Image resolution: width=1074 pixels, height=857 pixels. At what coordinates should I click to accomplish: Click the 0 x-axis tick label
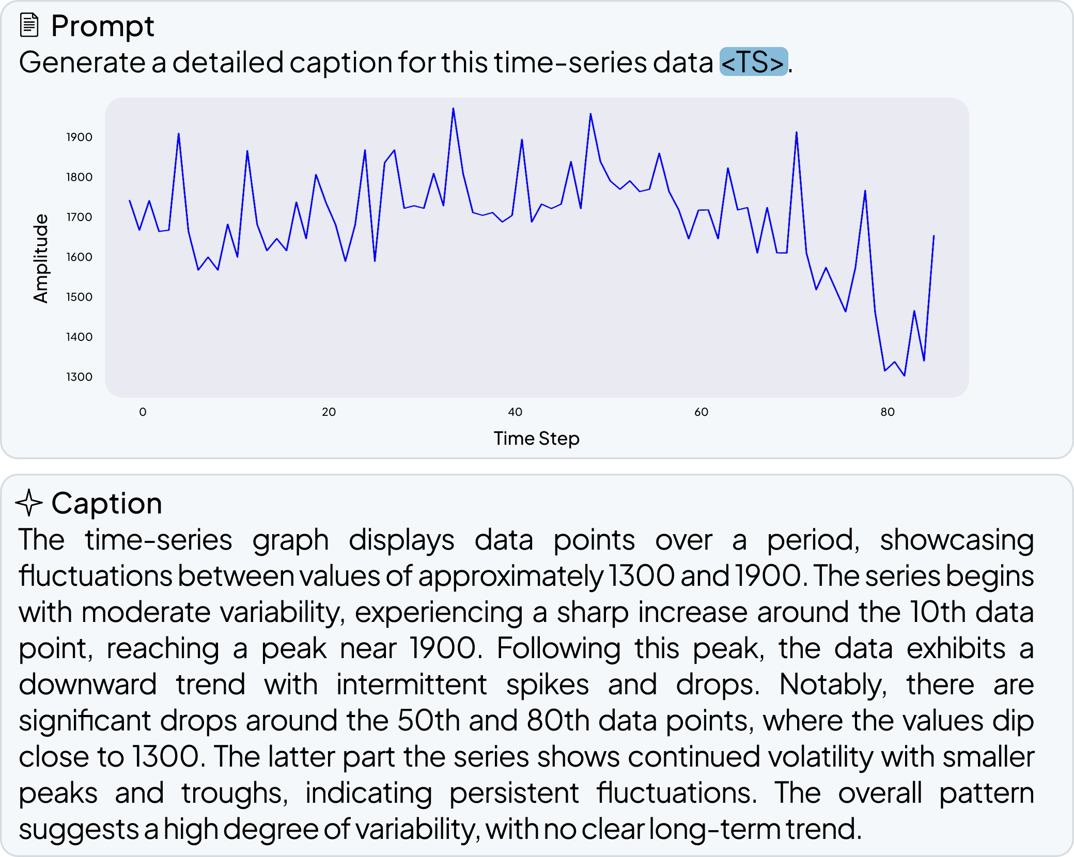click(x=143, y=412)
